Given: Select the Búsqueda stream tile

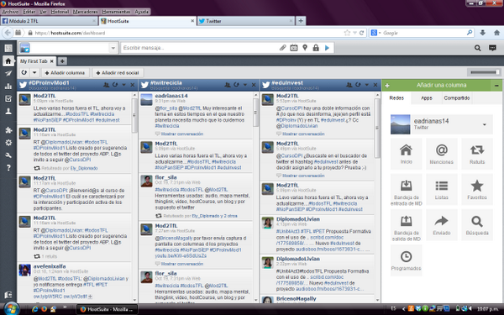Looking at the screenshot, I should (x=477, y=225).
